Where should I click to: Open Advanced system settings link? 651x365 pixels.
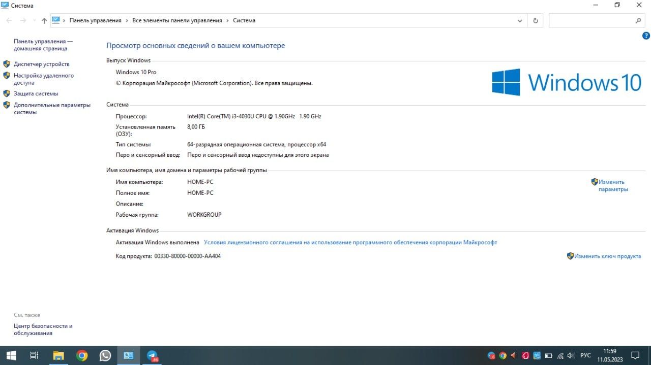(x=52, y=109)
